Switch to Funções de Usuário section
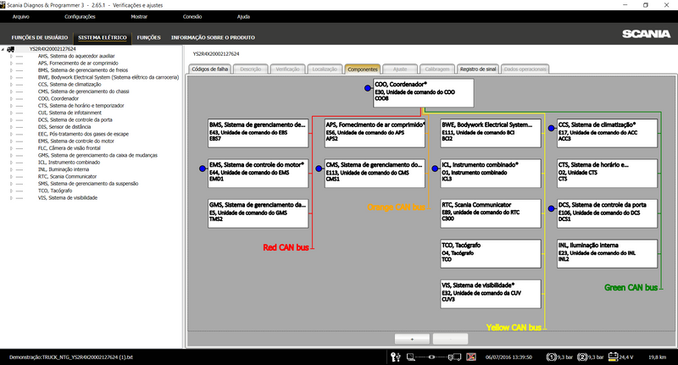Screen dimensions: 678x365 40,37
